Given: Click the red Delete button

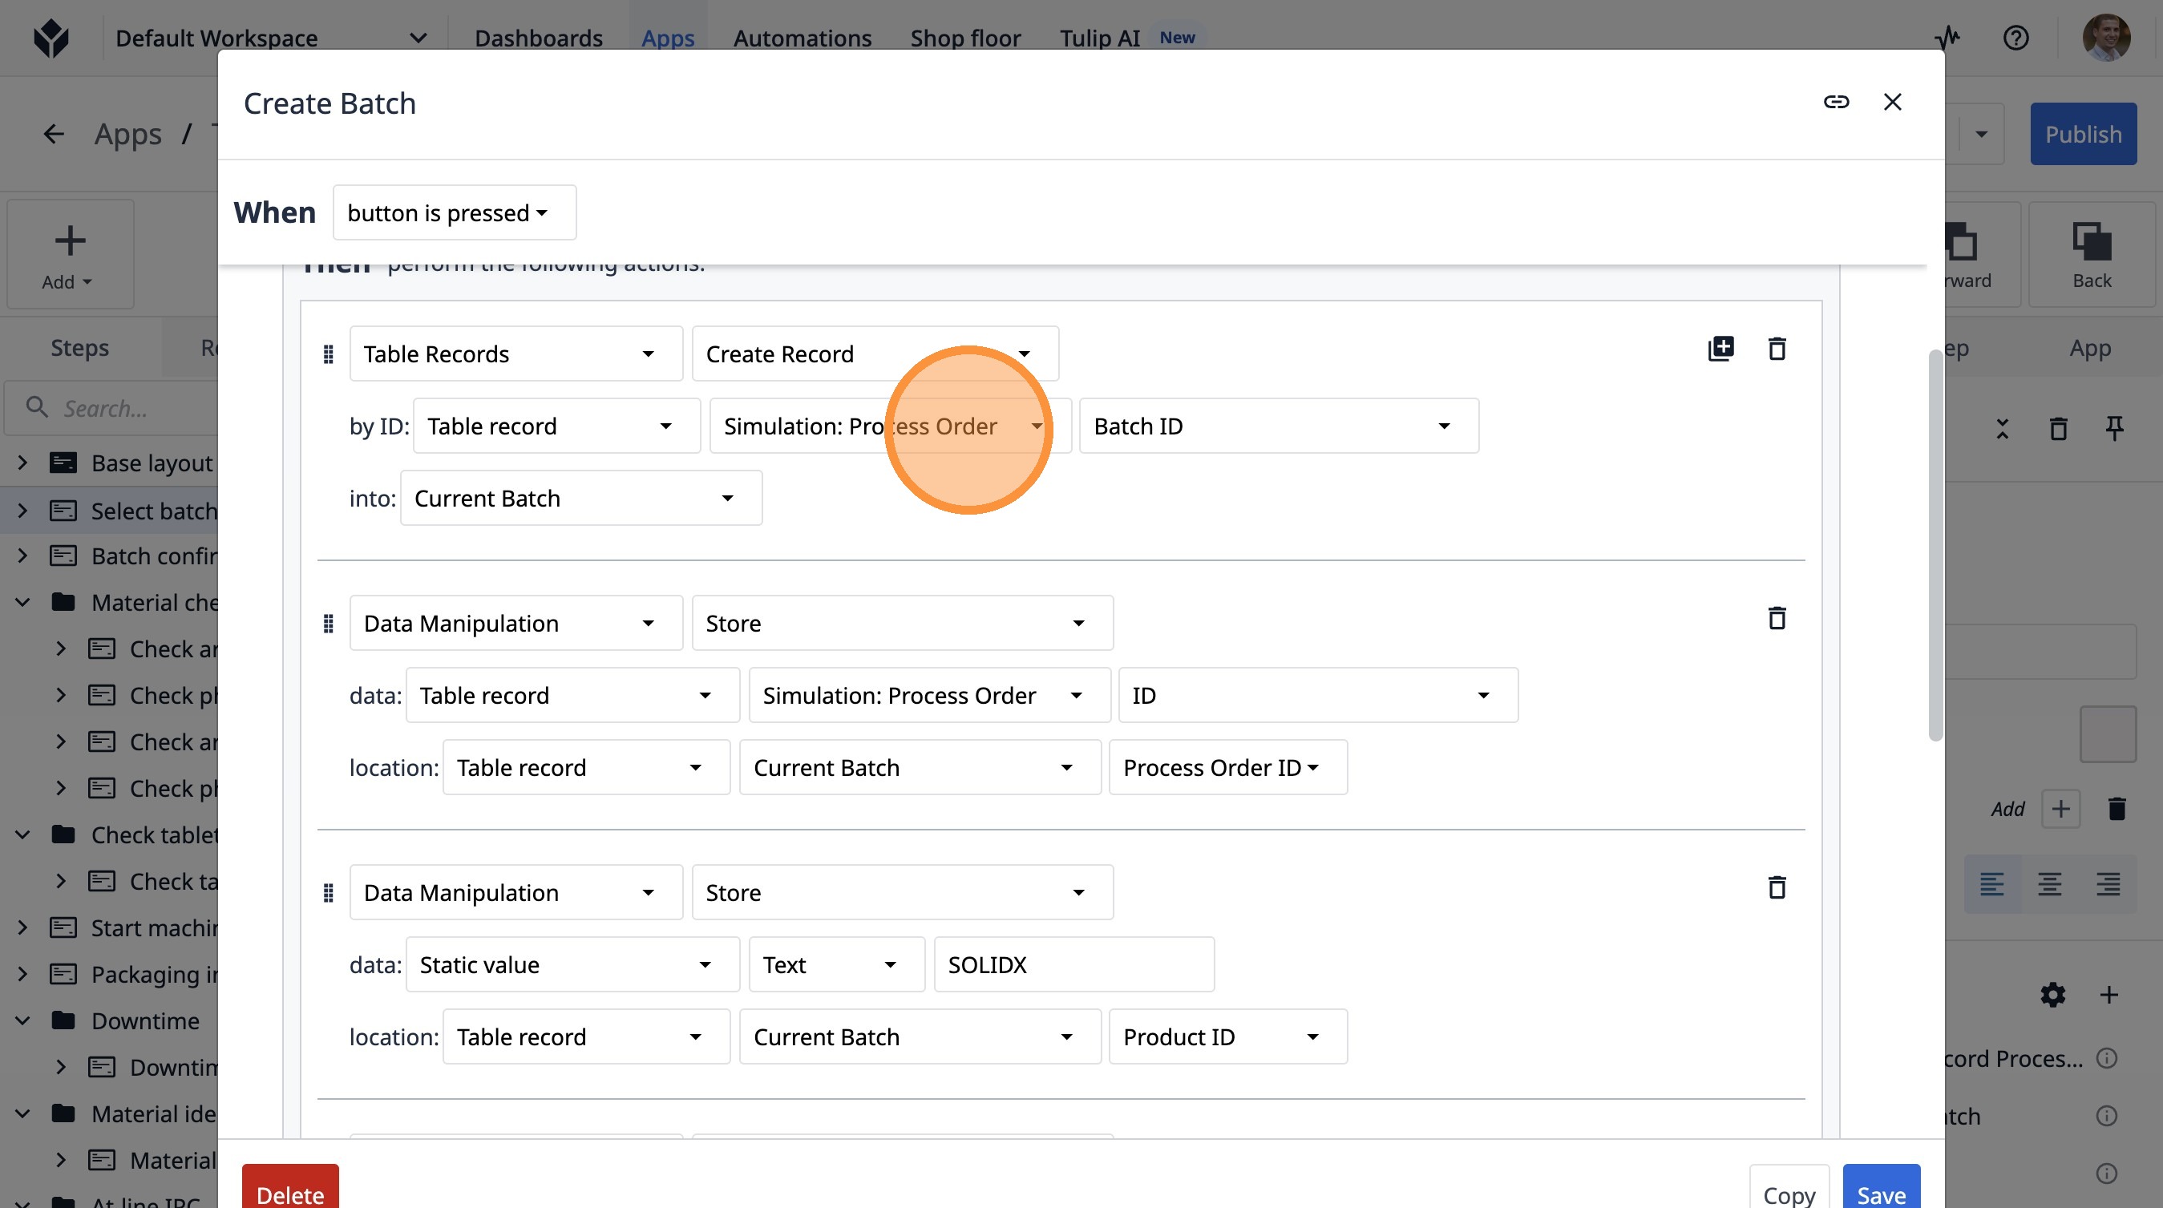Looking at the screenshot, I should point(289,1192).
